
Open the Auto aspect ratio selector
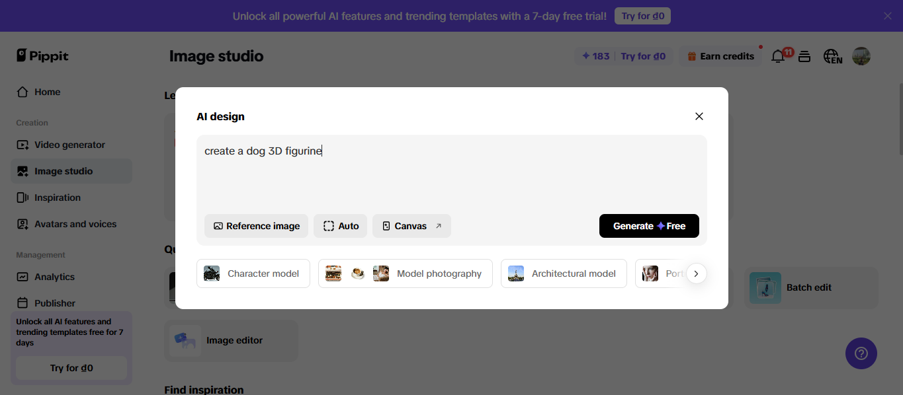(341, 226)
